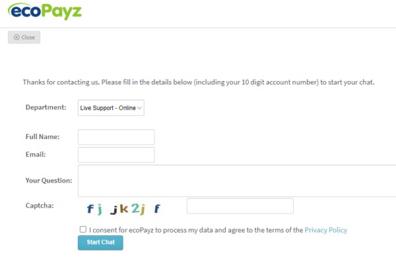Expand the Live Support - Online chevron arrow

(x=139, y=108)
